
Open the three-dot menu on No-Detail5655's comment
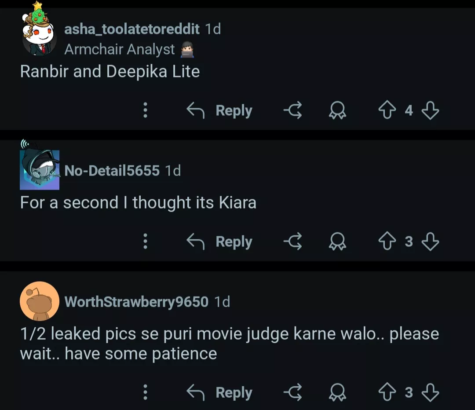pos(145,242)
